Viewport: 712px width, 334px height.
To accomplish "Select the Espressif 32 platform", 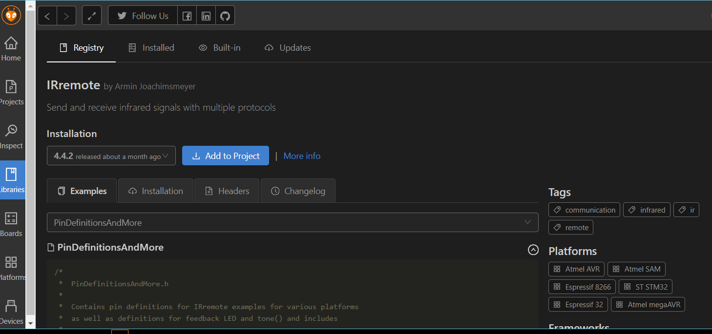I will click(578, 304).
